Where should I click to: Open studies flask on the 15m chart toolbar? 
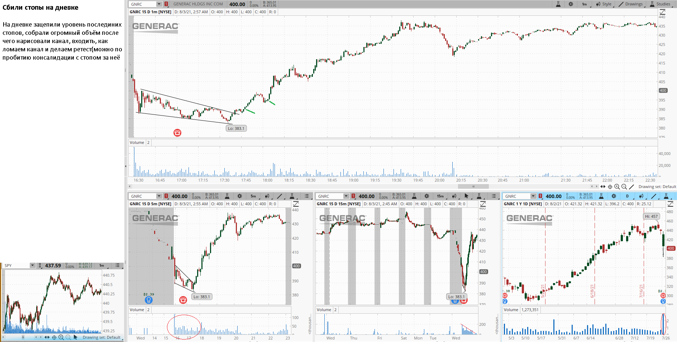click(x=479, y=196)
